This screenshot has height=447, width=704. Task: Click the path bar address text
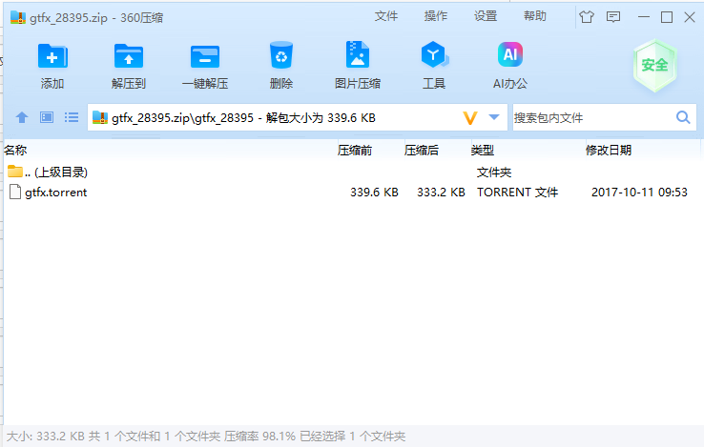pos(243,118)
